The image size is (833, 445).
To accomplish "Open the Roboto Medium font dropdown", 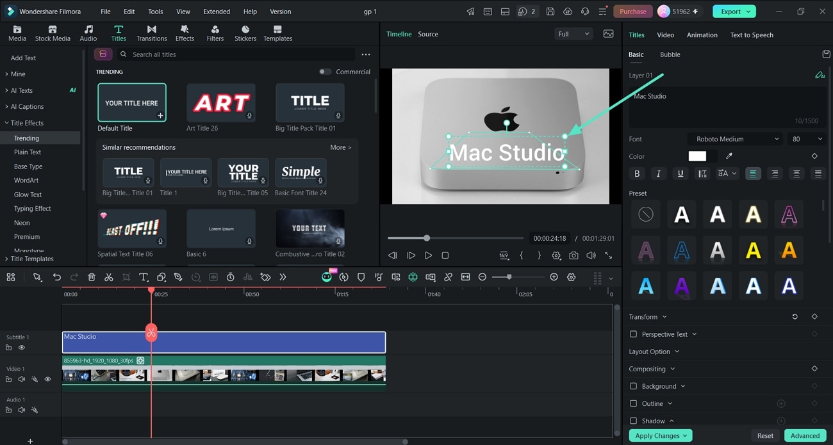I will pos(736,139).
